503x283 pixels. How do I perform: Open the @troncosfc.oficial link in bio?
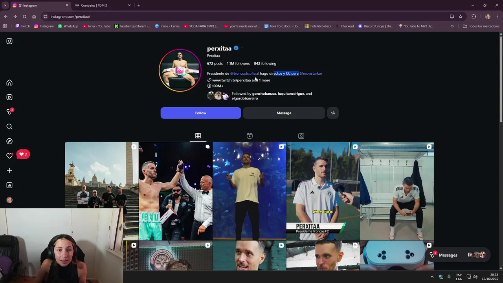tap(244, 74)
